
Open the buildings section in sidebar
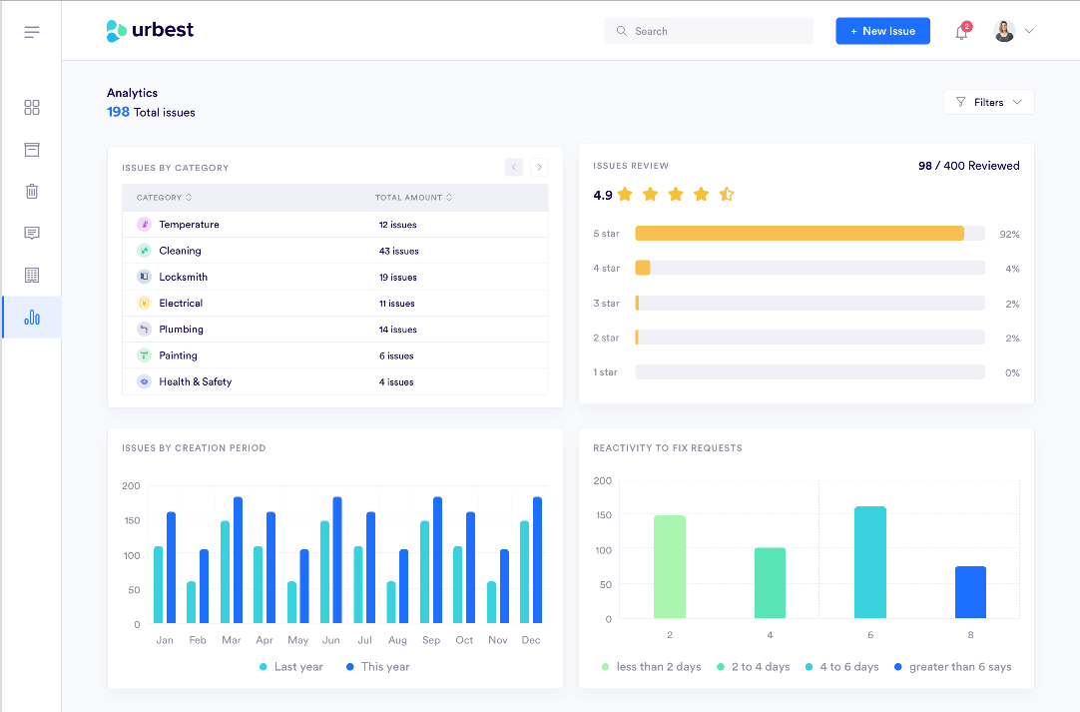point(31,275)
